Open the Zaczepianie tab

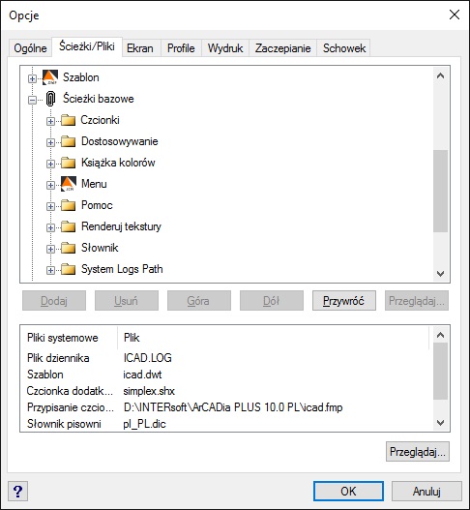282,48
